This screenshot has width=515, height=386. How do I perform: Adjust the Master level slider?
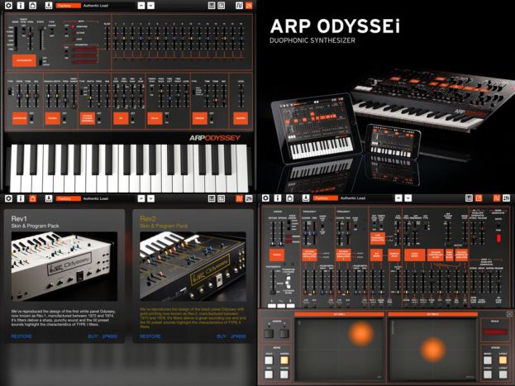pos(241,96)
